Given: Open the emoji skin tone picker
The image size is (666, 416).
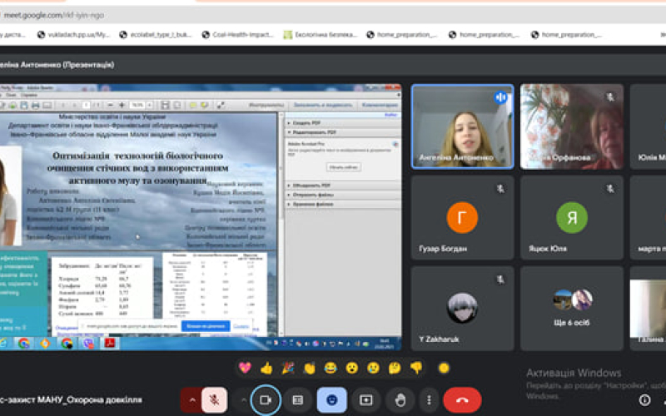Looking at the screenshot, I should tap(444, 368).
